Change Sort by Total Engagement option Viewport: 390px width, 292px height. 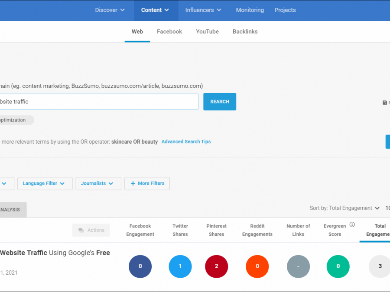[344, 208]
